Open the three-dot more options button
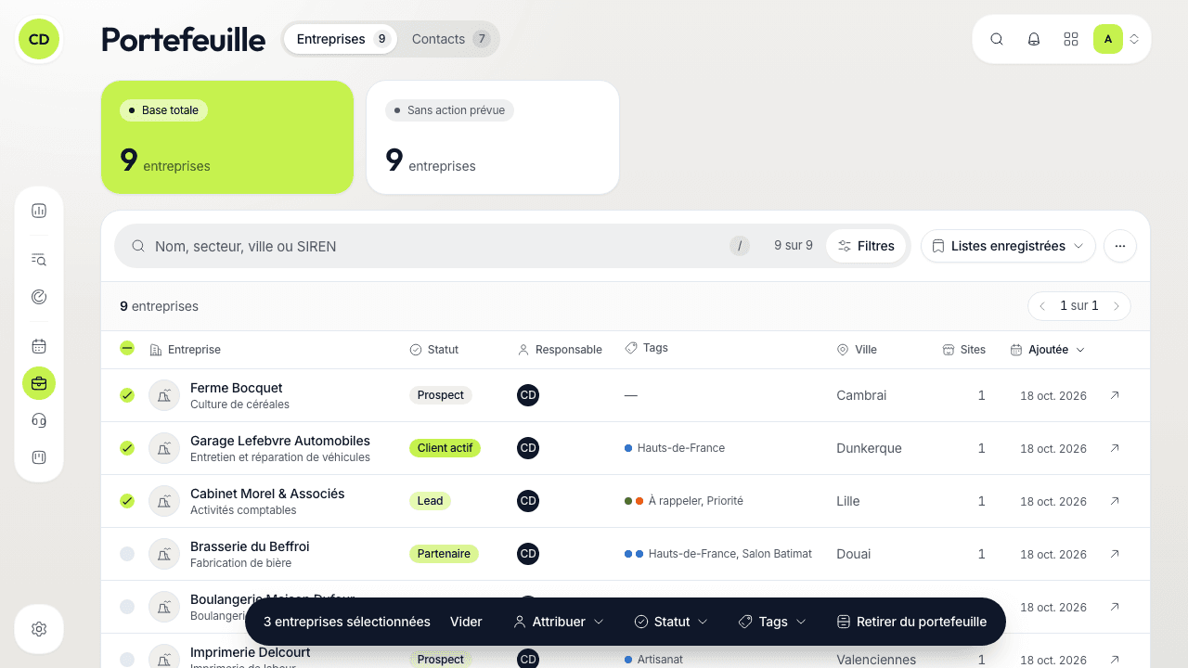The height and width of the screenshot is (668, 1188). click(x=1120, y=246)
